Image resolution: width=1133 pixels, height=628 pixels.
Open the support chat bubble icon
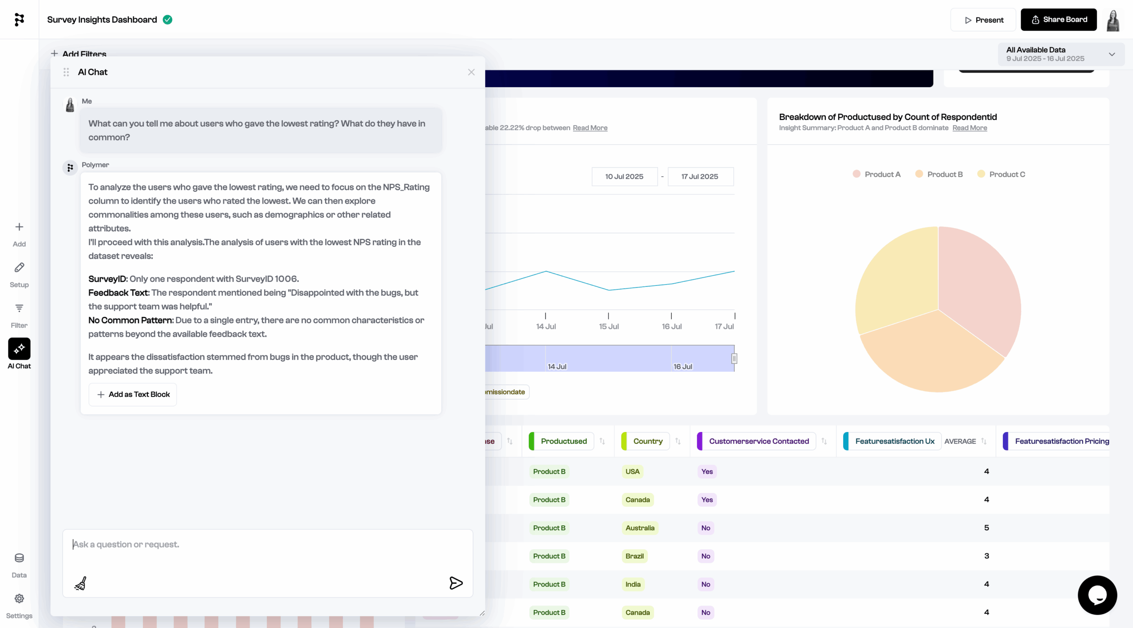1097,595
